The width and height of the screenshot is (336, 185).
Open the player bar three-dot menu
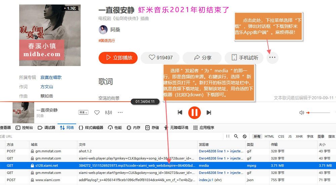(120, 112)
